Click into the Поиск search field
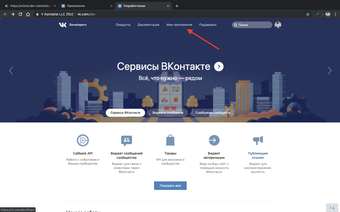 coord(252,25)
